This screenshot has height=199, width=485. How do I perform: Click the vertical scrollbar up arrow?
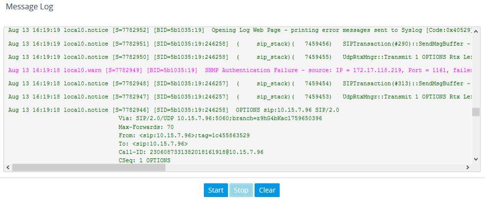pyautogui.click(x=476, y=31)
